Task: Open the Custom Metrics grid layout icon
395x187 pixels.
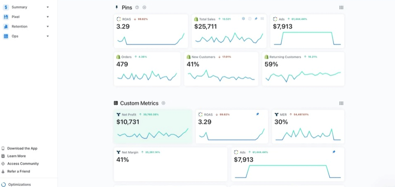Action: coord(341,103)
